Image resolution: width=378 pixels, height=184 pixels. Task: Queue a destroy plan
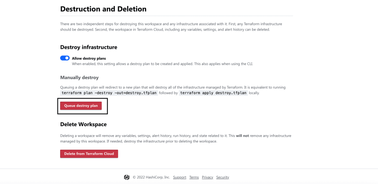(81, 106)
